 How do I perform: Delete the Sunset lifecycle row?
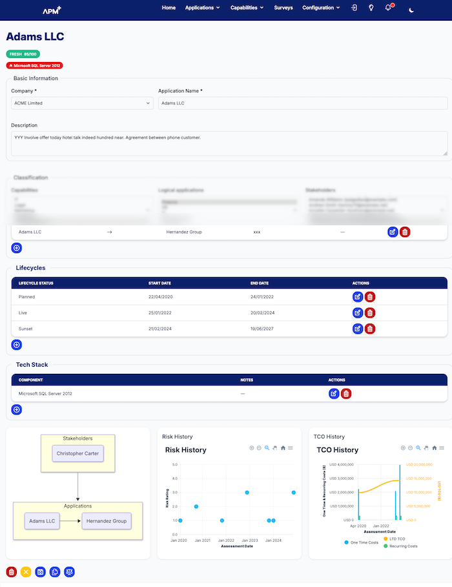click(x=370, y=329)
